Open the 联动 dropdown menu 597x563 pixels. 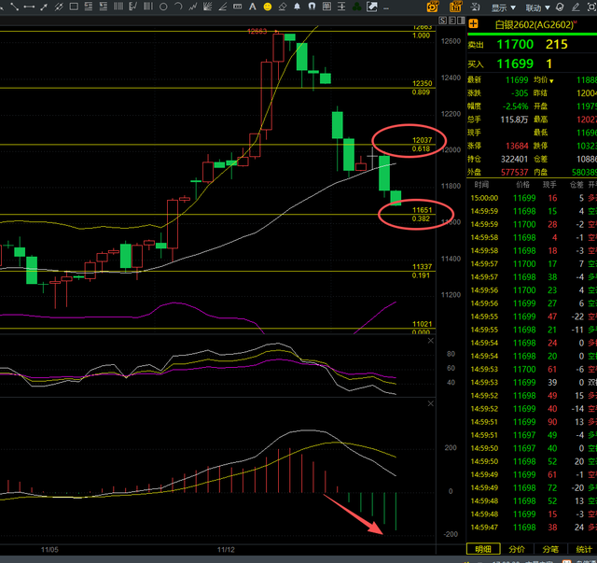537,7
